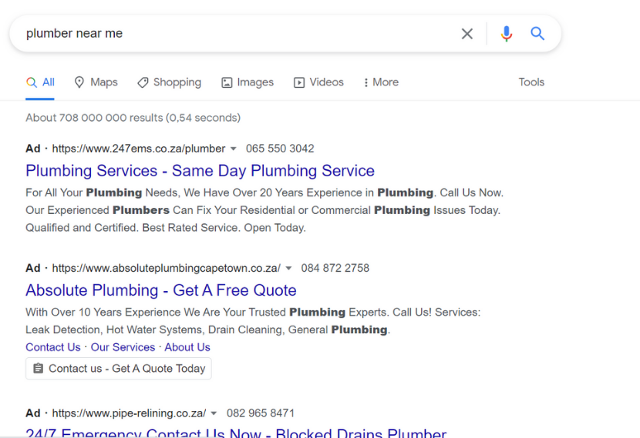Viewport: 640px width, 438px height.
Task: Clear the search box with the X icon
Action: tap(467, 33)
